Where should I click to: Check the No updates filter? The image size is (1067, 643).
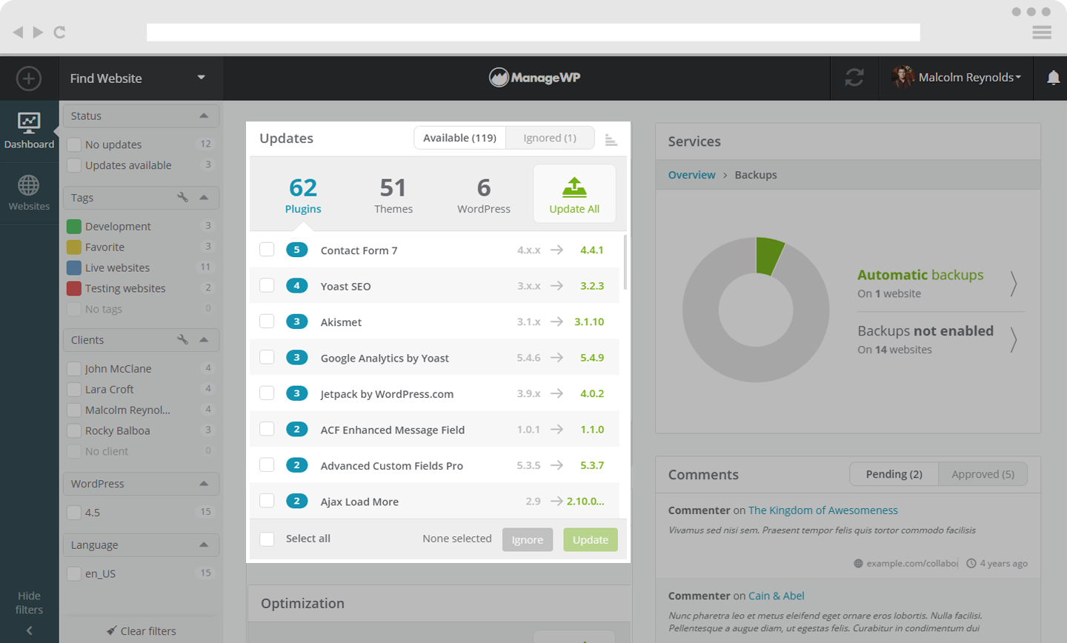pos(74,144)
